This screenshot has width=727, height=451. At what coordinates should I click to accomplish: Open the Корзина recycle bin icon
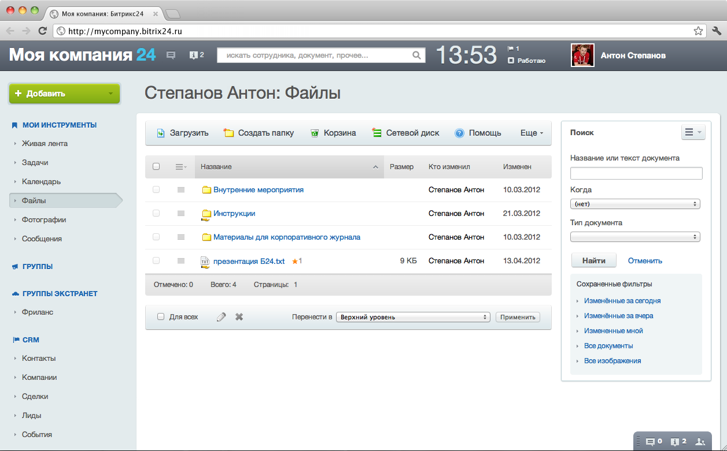pyautogui.click(x=315, y=133)
